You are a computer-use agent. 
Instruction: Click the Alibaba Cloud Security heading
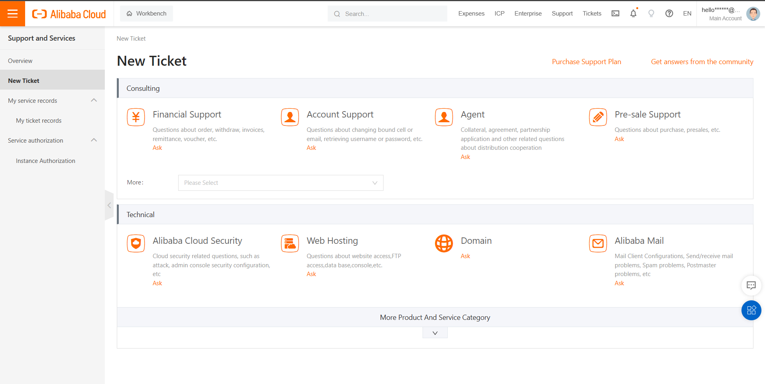[x=197, y=241]
